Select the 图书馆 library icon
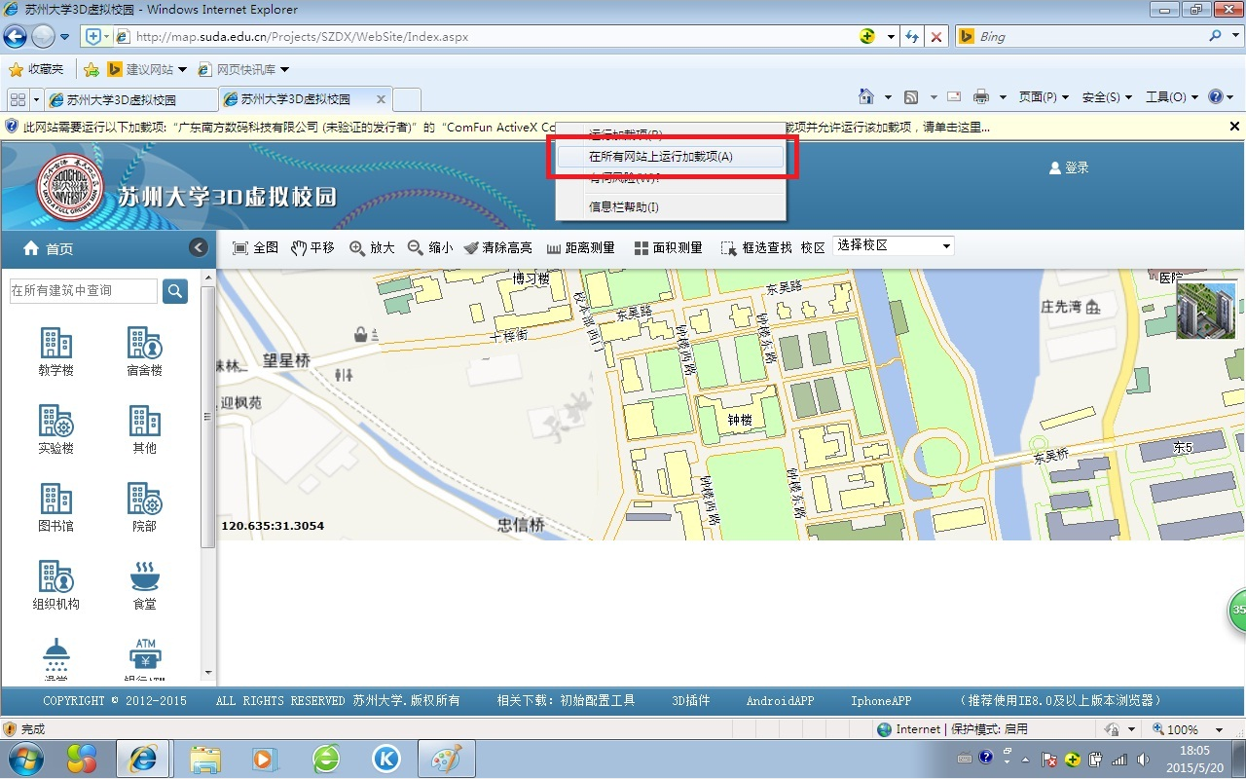This screenshot has height=779, width=1246. (56, 500)
